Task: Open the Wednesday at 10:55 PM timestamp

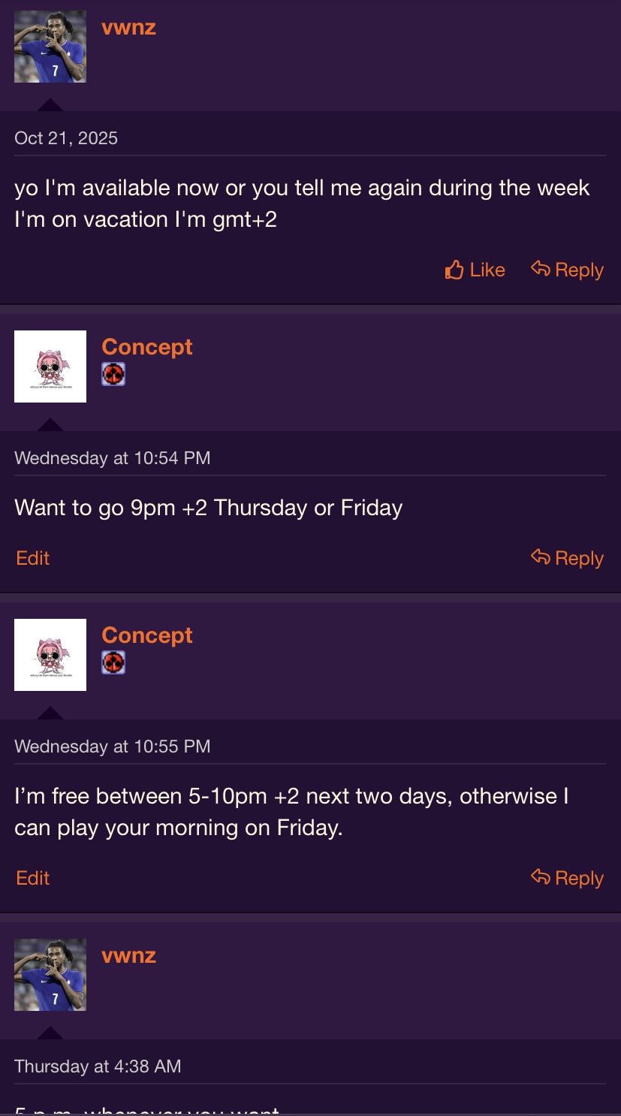Action: click(x=112, y=747)
